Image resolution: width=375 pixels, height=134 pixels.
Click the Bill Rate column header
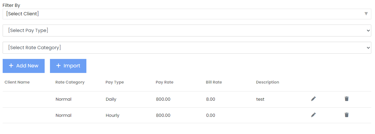[214, 82]
